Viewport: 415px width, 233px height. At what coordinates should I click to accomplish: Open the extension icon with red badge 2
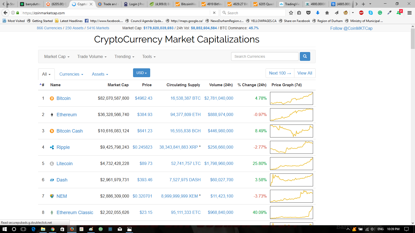[399, 12]
